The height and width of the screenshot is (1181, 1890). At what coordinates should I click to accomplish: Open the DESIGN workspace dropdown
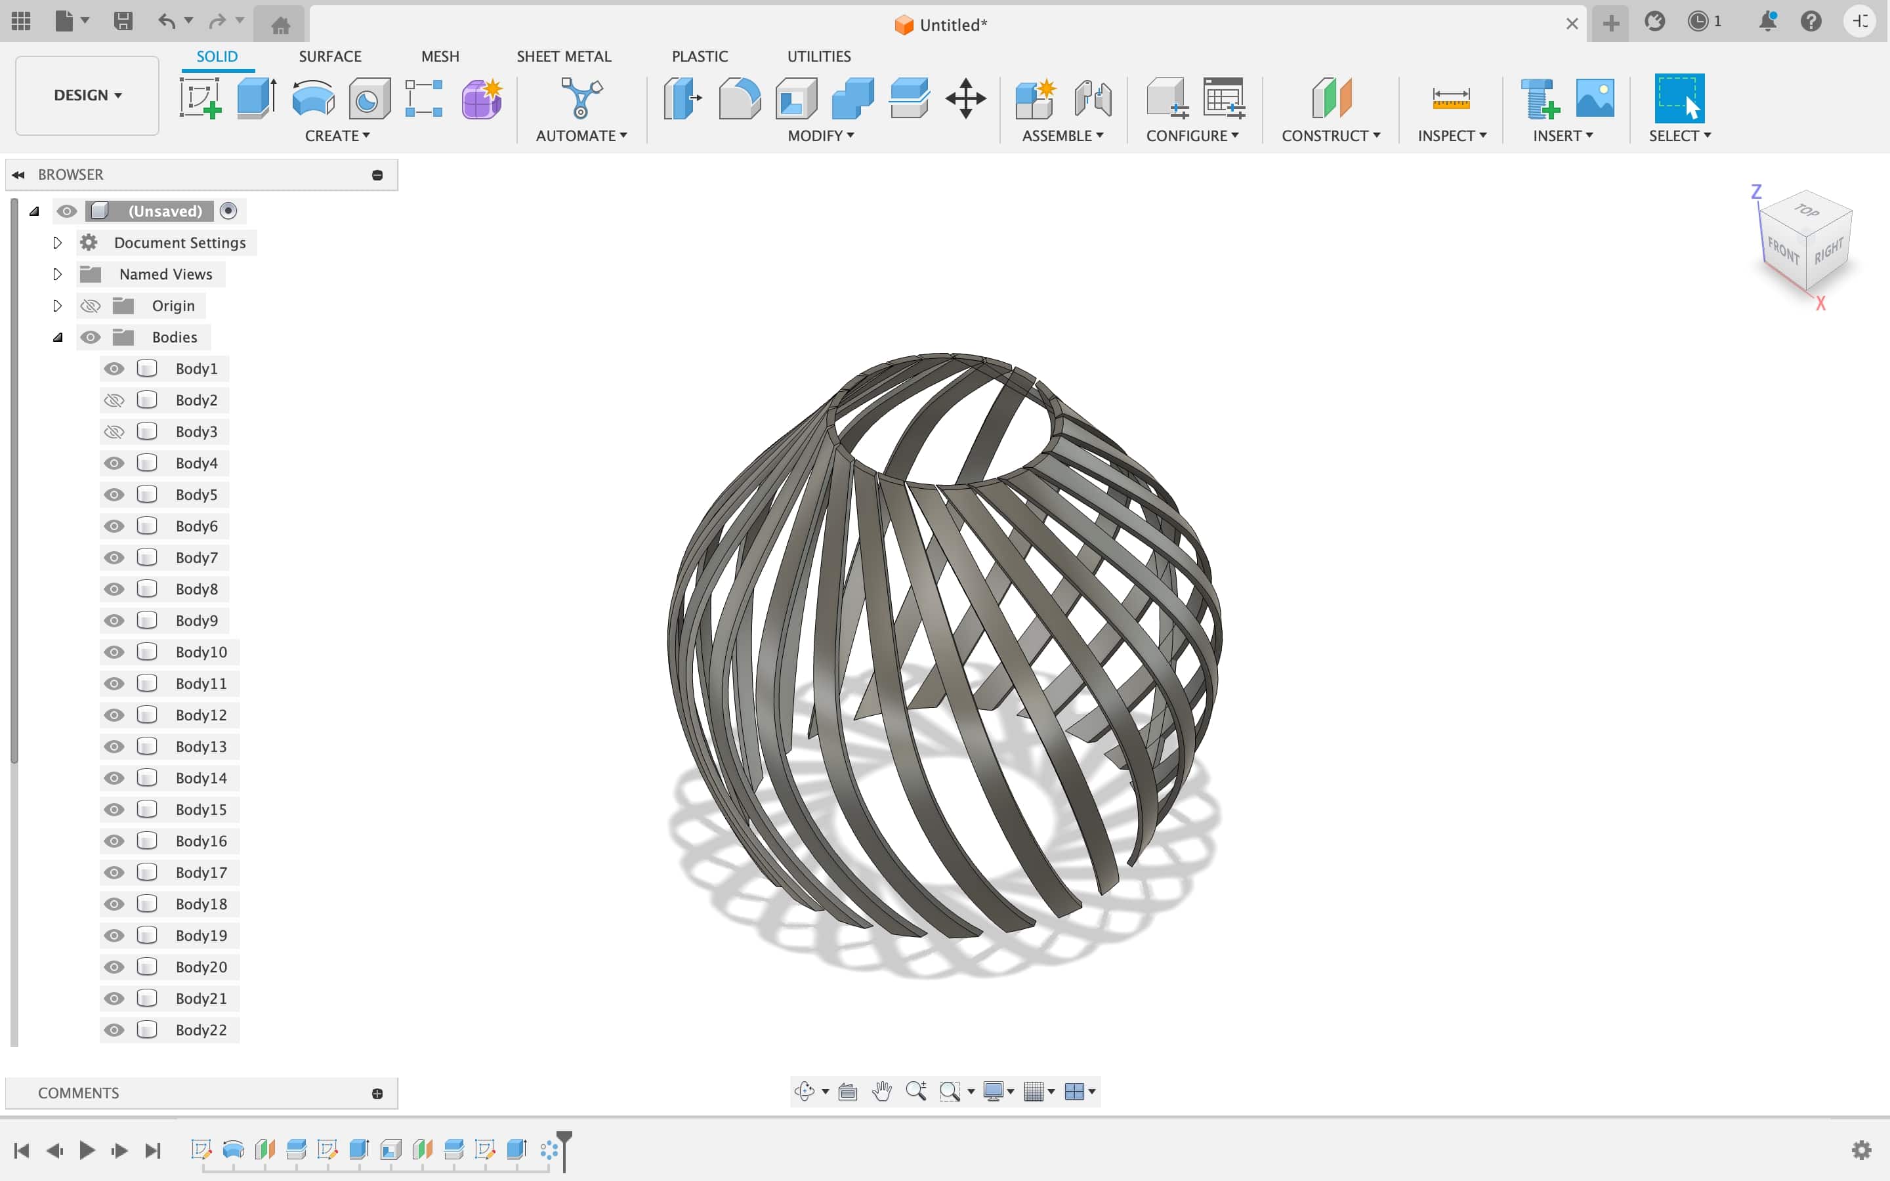87,95
